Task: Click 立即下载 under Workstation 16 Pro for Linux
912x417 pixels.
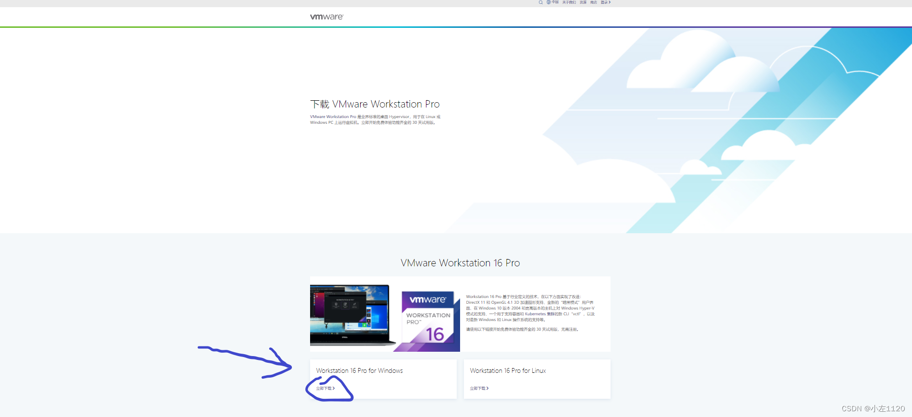Action: pyautogui.click(x=479, y=388)
